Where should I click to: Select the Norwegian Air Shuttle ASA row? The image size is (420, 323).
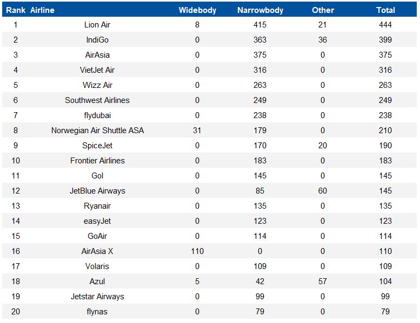tap(210, 130)
